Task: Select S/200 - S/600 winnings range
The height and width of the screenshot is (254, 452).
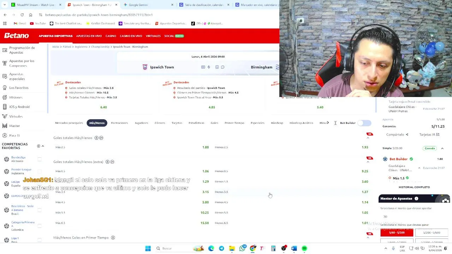Action: [432, 232]
